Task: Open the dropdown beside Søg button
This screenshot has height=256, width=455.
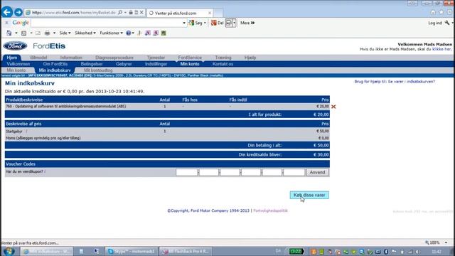Action: tap(205, 23)
